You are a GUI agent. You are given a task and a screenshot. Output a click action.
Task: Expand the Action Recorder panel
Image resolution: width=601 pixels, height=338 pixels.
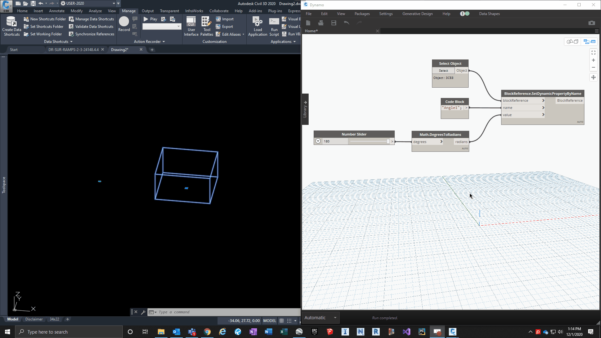149,42
